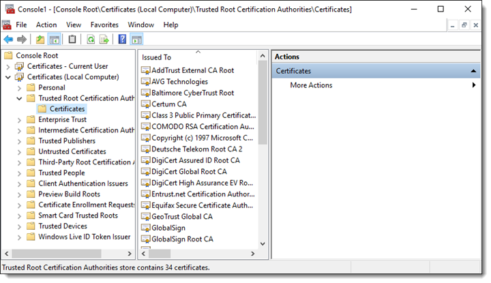The width and height of the screenshot is (491, 283).
Task: Click Console Root folder icon
Action: point(8,55)
